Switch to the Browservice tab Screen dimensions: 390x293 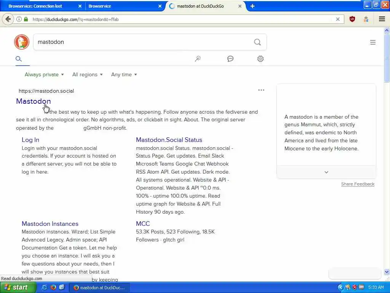click(x=100, y=6)
